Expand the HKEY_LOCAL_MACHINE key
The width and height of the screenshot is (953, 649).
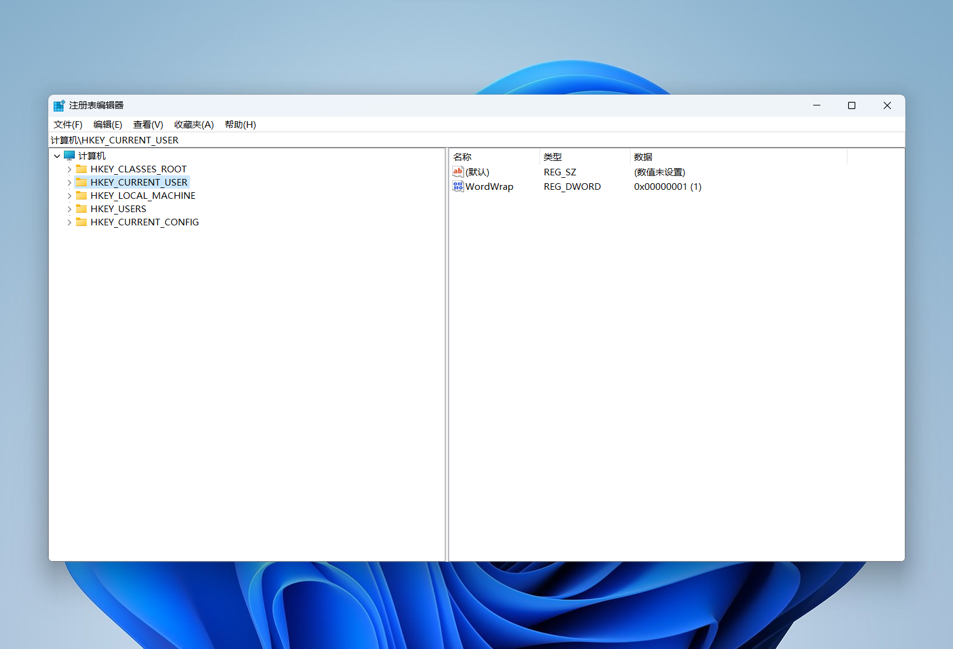click(x=69, y=196)
